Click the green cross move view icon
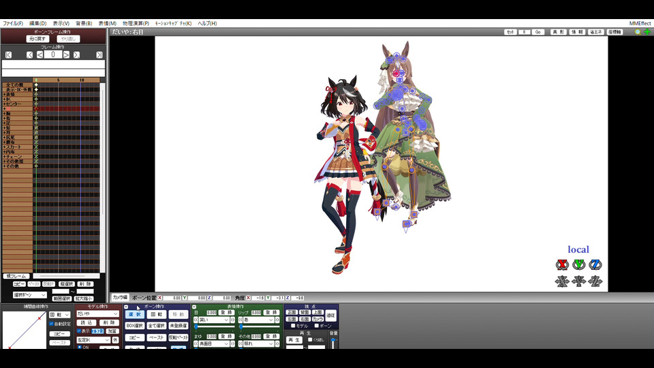The height and width of the screenshot is (368, 654). [647, 32]
